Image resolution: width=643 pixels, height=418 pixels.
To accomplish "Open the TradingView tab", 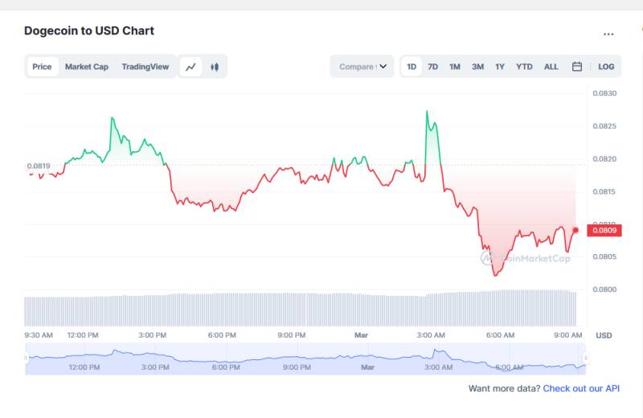I will coord(145,67).
